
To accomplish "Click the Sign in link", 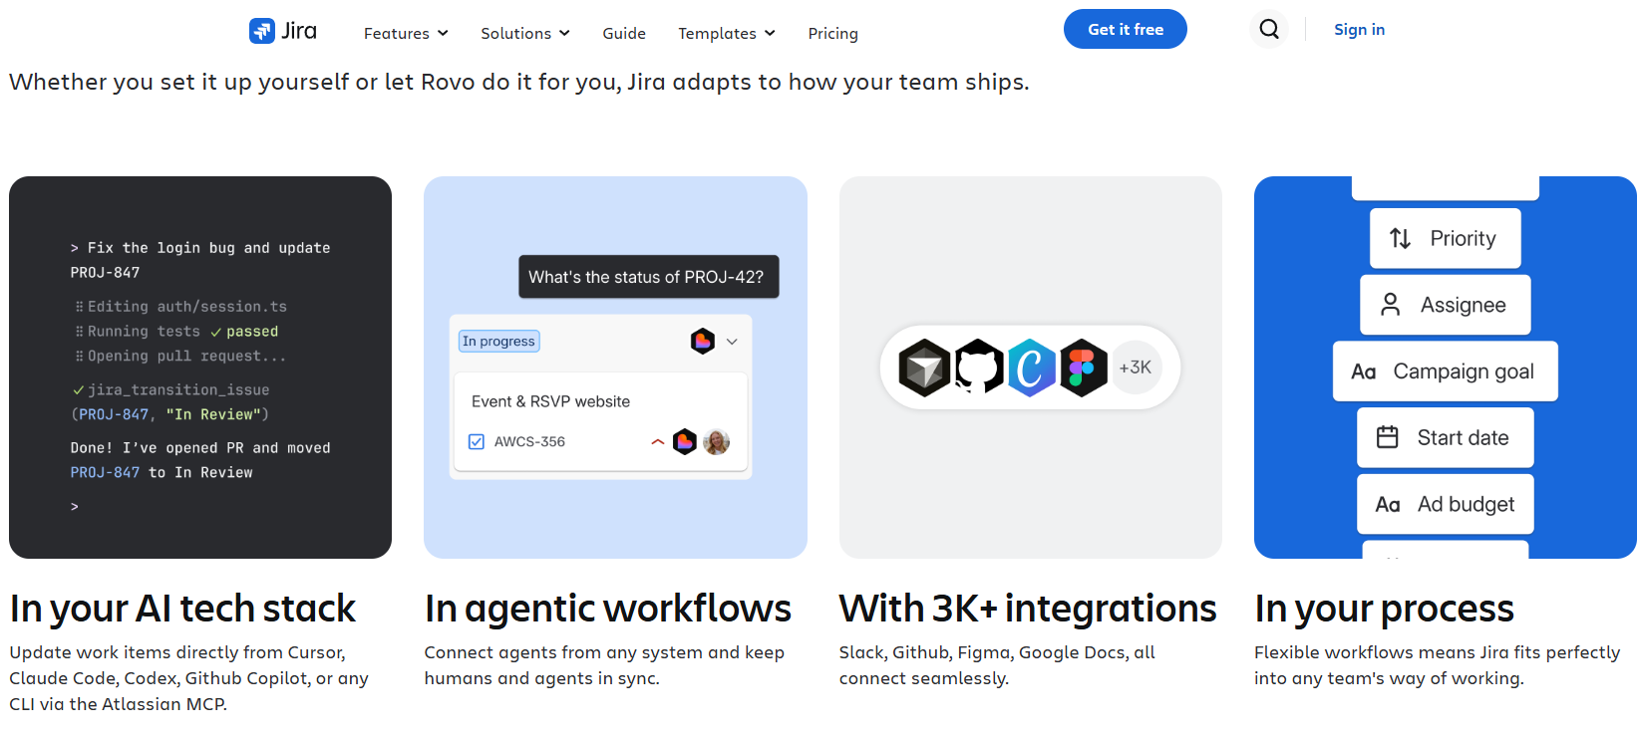I will (1359, 29).
